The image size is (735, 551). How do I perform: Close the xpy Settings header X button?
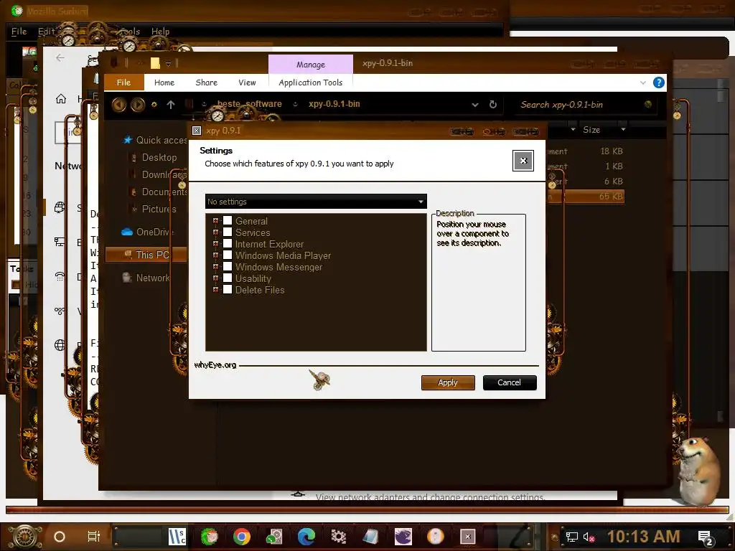[523, 161]
